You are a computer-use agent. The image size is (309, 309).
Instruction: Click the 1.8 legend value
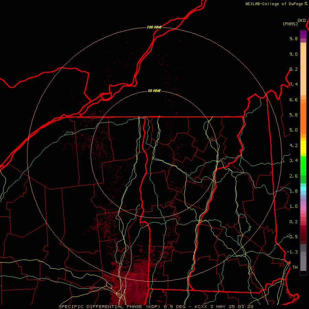point(294,191)
